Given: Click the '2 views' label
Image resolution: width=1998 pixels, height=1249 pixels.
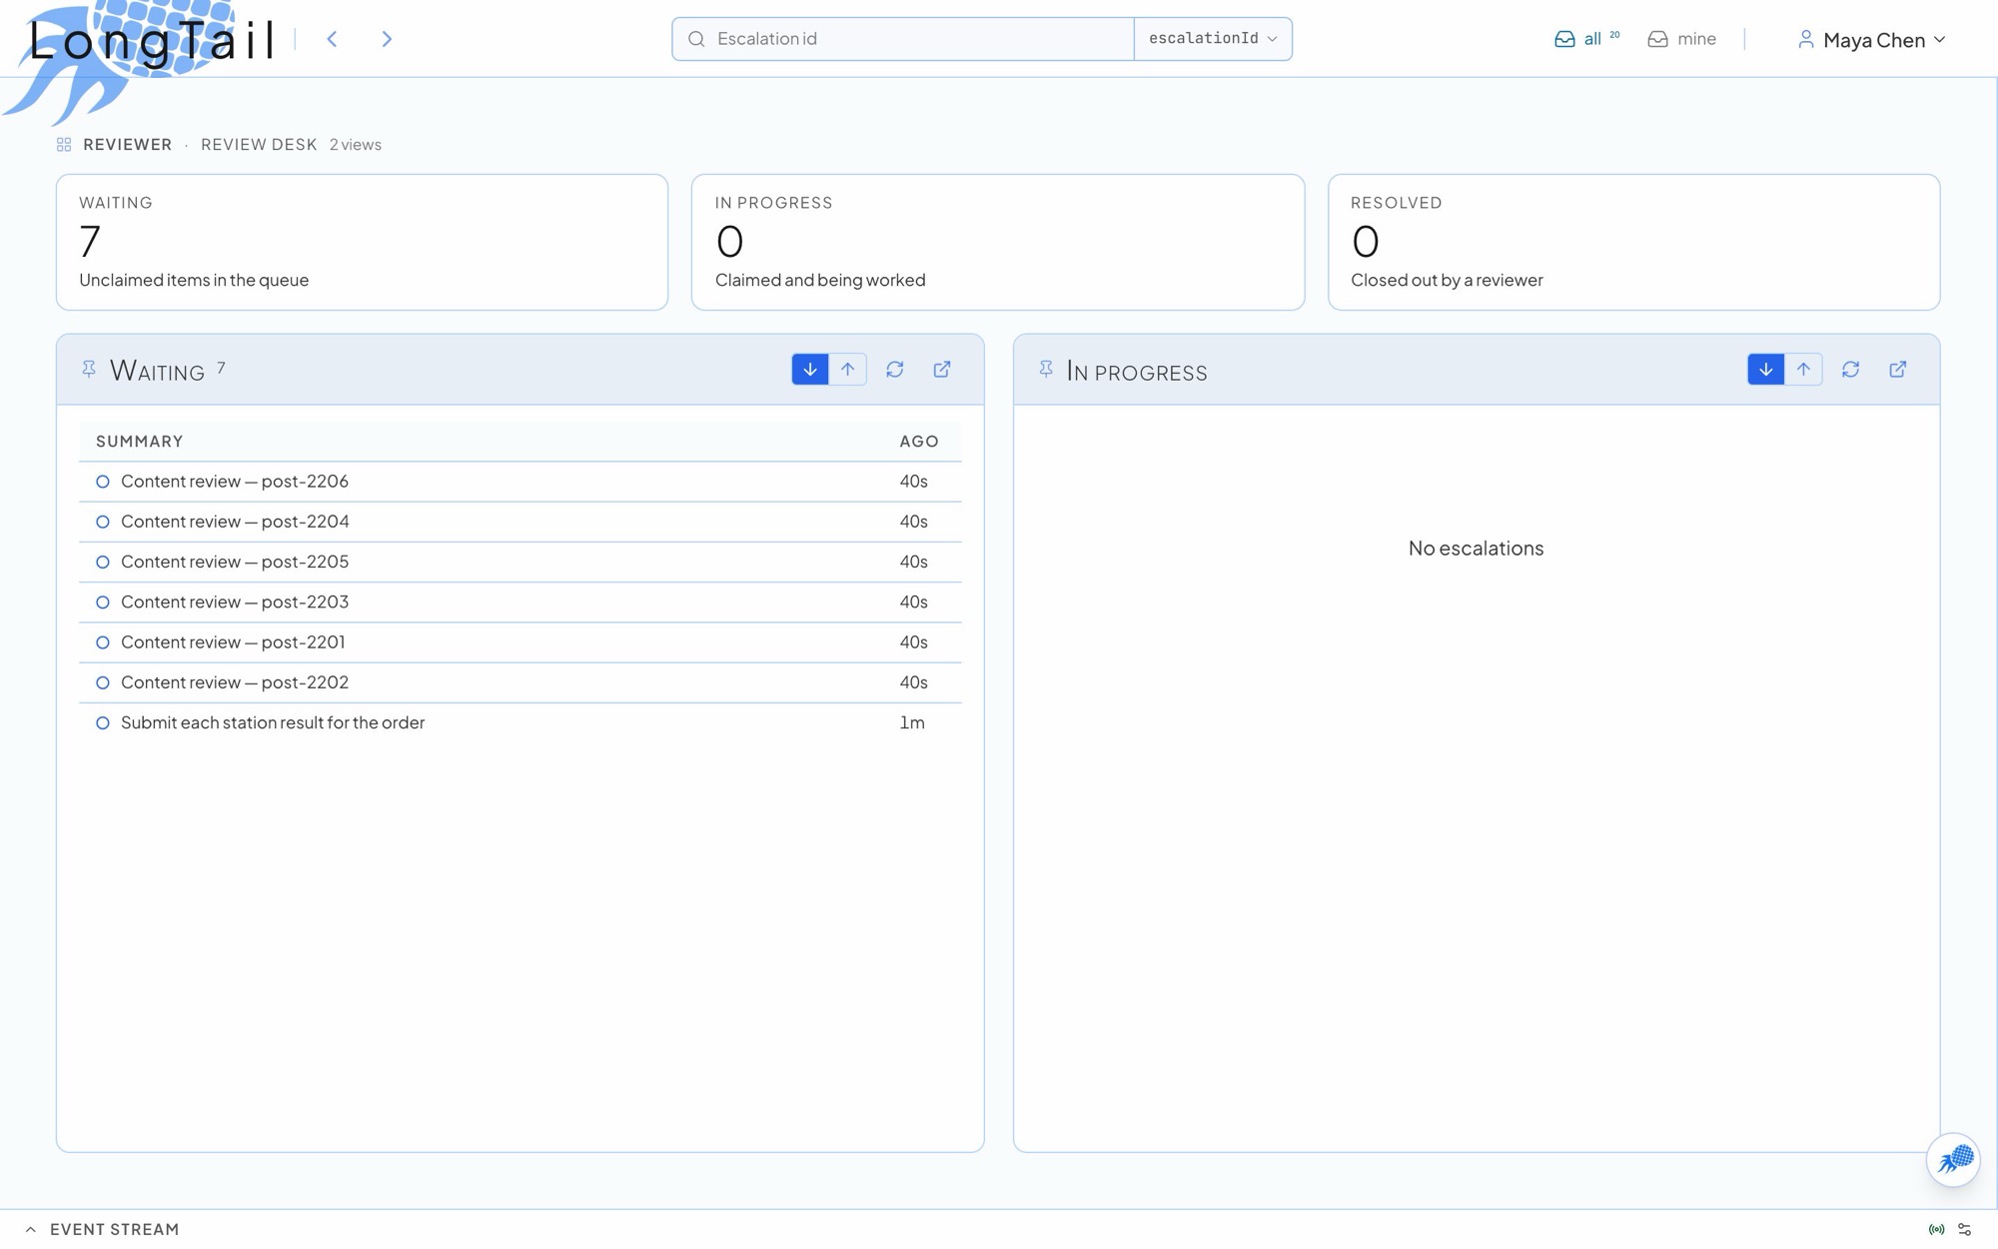Looking at the screenshot, I should tap(356, 145).
